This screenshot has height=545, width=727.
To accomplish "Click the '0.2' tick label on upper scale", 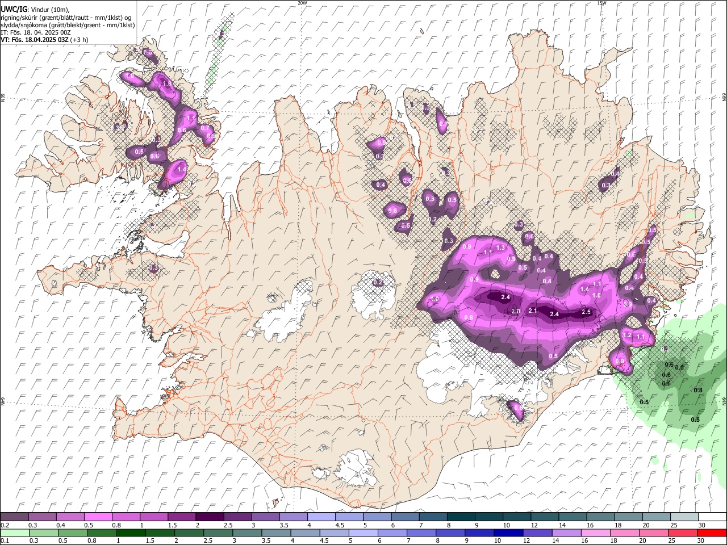I will 5,525.
